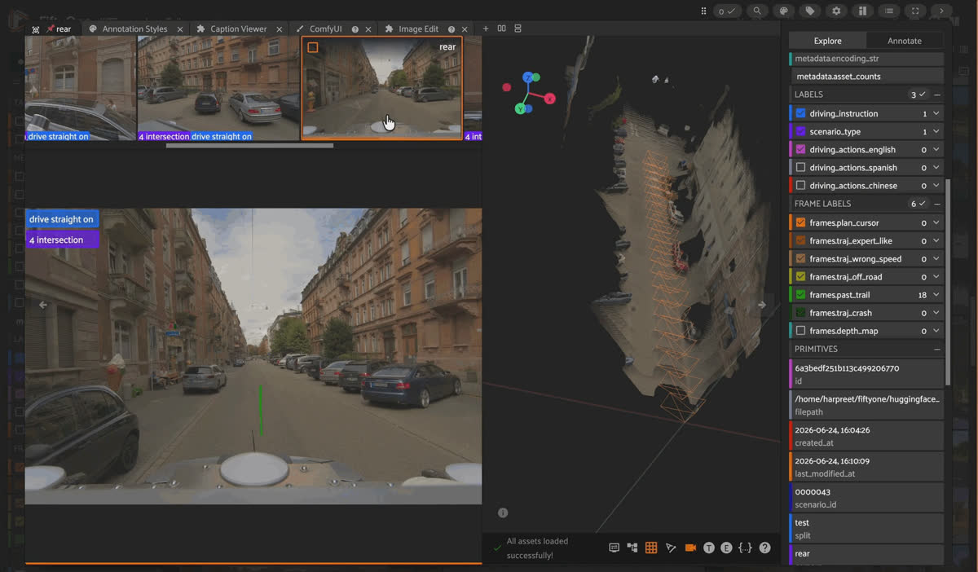978x572 pixels.
Task: Open the Annotate tab in sidebar
Action: pyautogui.click(x=904, y=41)
